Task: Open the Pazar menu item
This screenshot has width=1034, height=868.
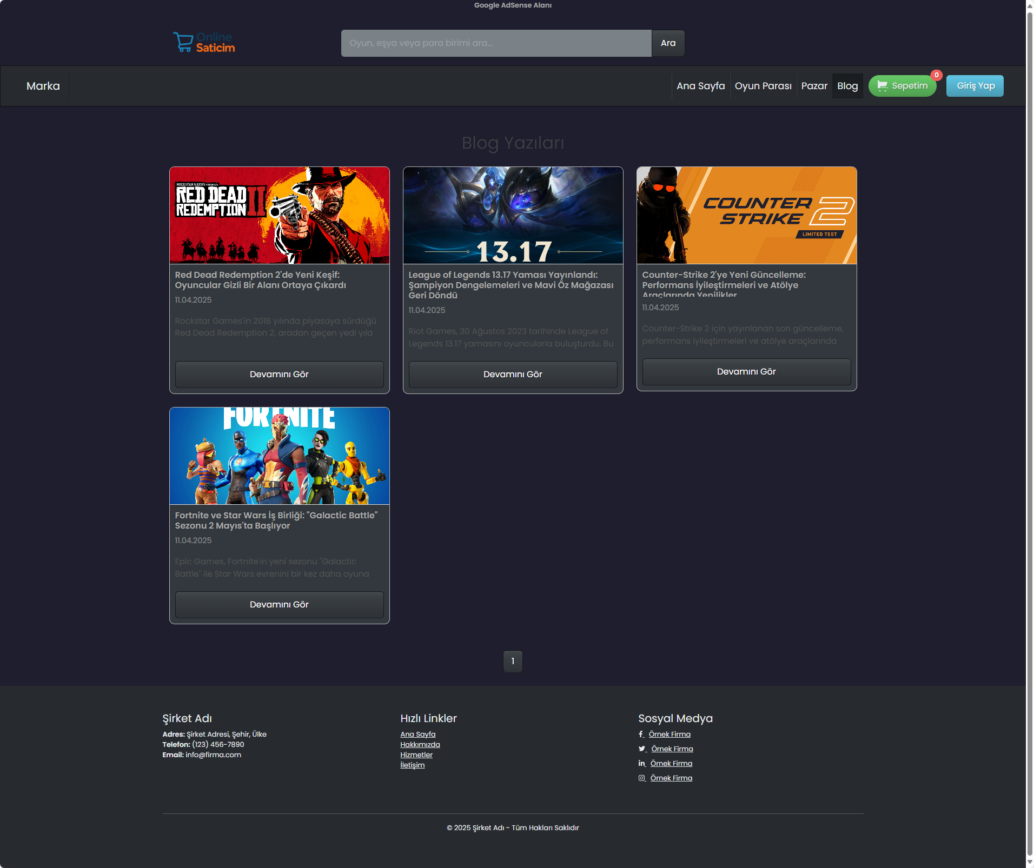Action: pos(814,86)
